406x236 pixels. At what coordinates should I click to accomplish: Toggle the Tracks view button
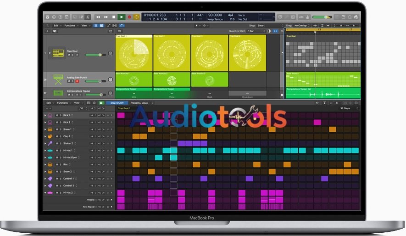101,26
